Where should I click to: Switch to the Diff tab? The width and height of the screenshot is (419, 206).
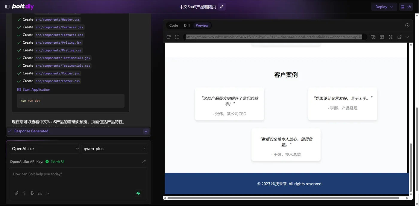[187, 25]
